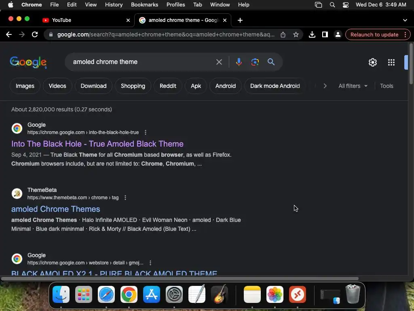Open Spotlight search in menu bar
This screenshot has height=311, width=414.
point(332,5)
